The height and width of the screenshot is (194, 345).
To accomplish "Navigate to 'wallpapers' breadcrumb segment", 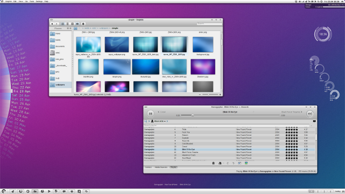I will [x=104, y=28].
